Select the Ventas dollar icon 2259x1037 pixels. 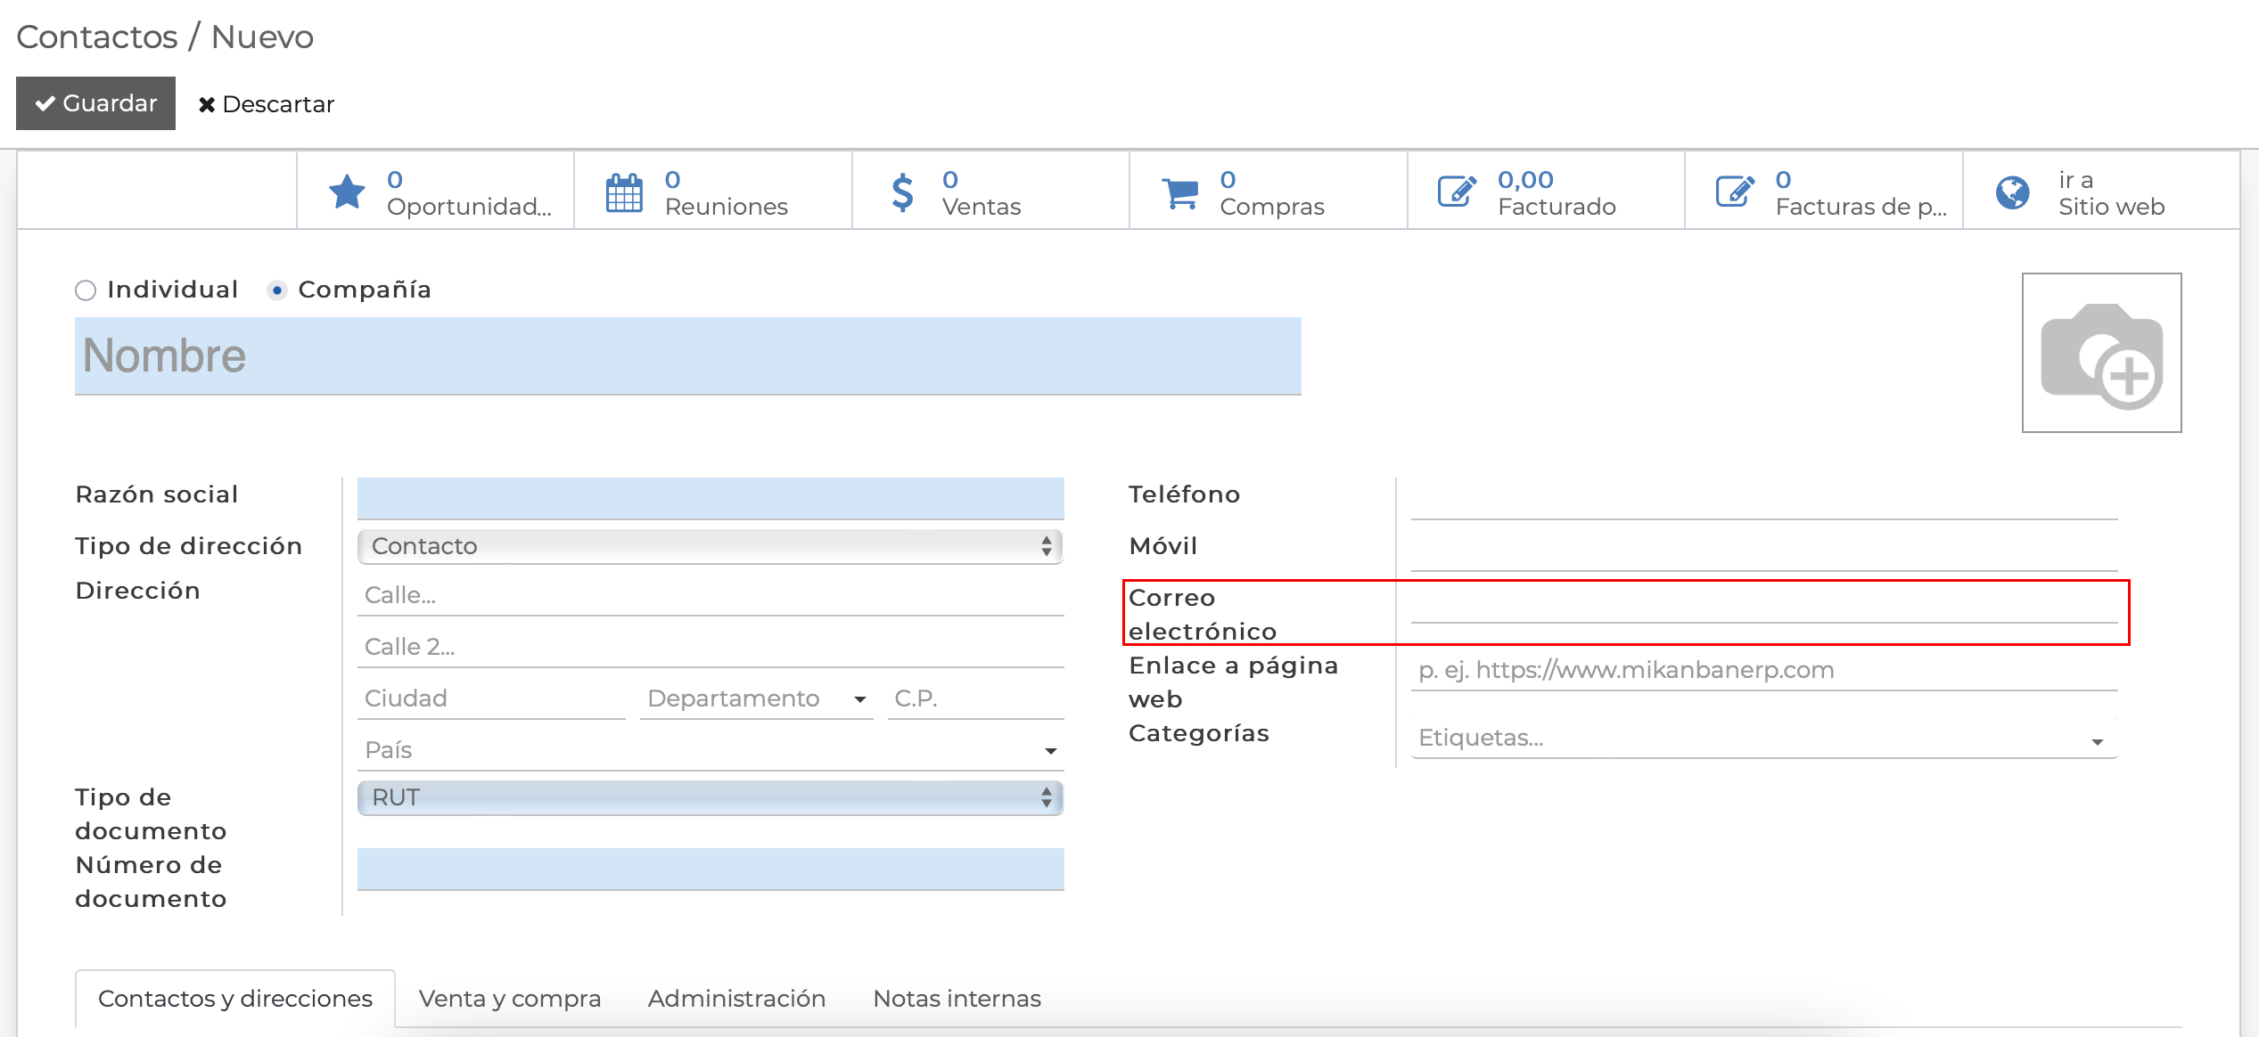click(x=901, y=191)
